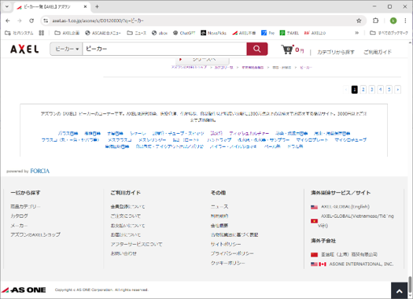This screenshot has width=413, height=299.
Task: Click the China flag icon
Action: click(x=314, y=254)
